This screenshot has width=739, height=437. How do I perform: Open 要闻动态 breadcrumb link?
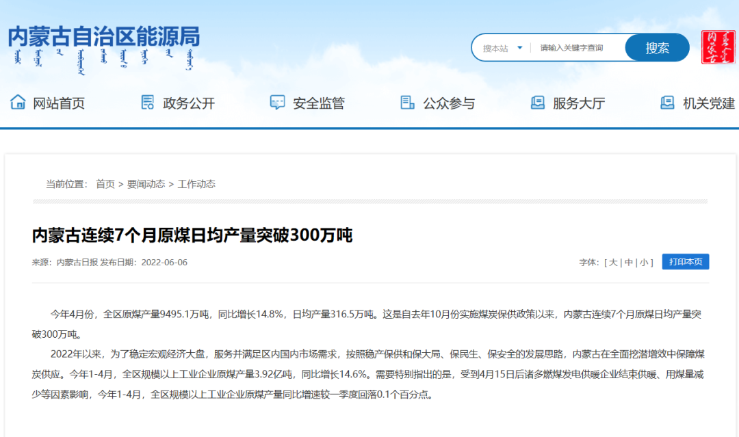[x=146, y=184]
